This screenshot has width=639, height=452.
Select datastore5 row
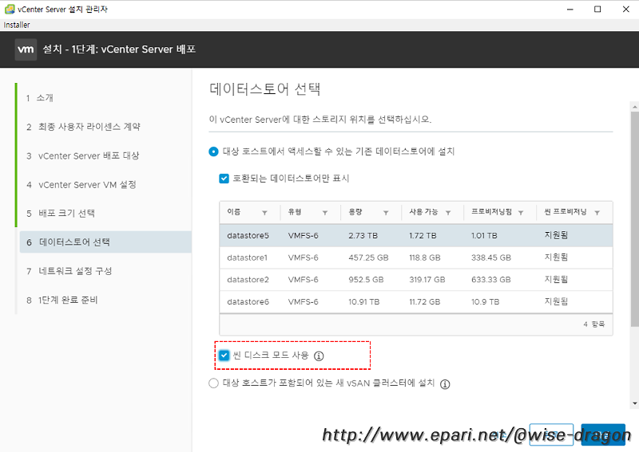click(x=416, y=235)
